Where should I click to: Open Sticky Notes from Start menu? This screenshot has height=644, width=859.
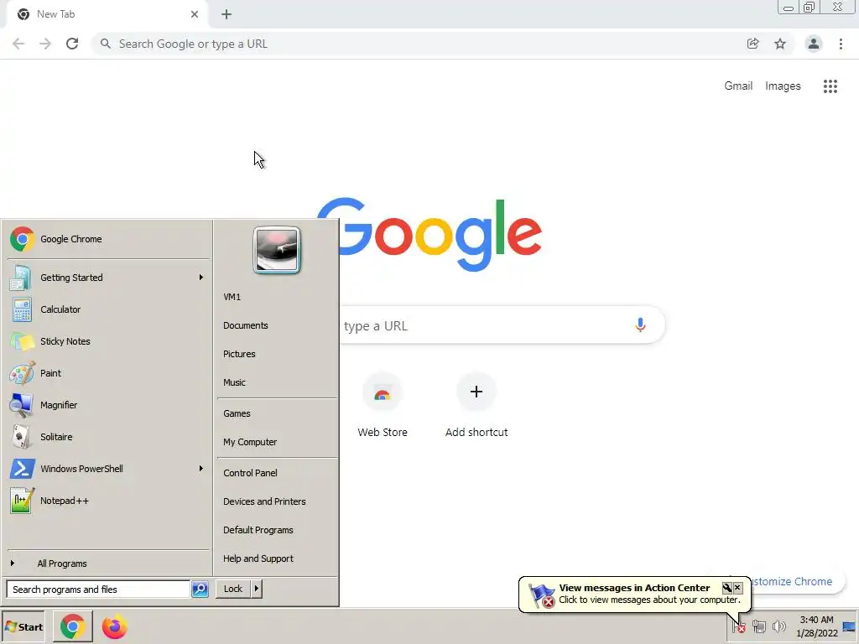tap(107, 341)
